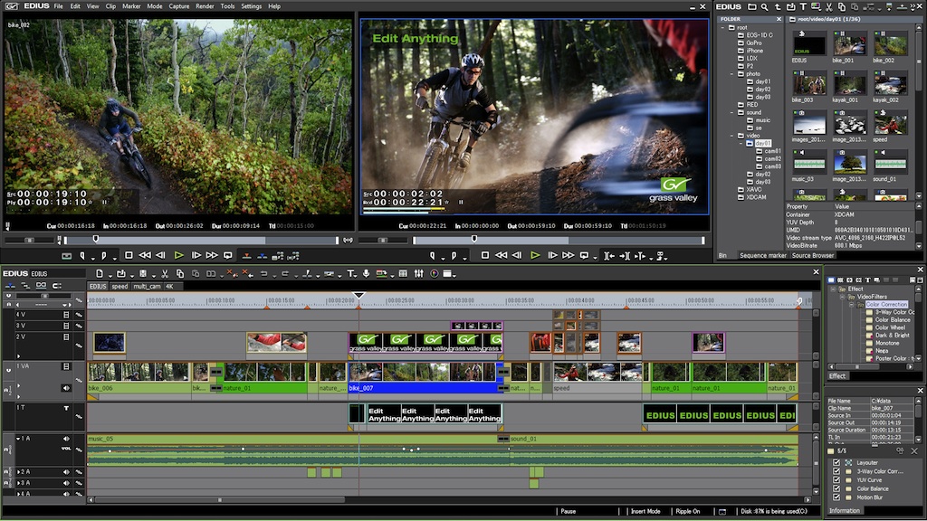927x521 pixels.
Task: Open new sequence dropdown arrow
Action: [110, 275]
